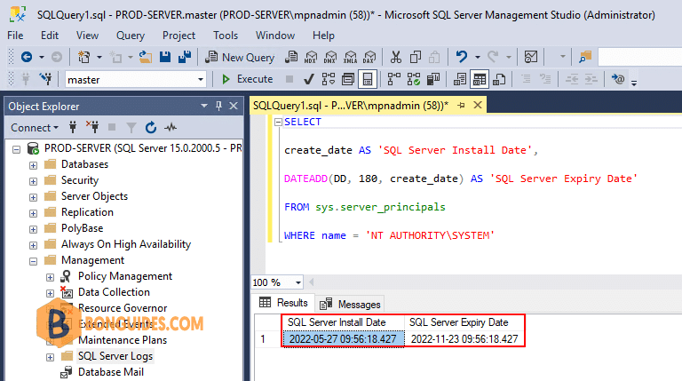682x381 pixels.
Task: Click the Execute query button
Action: point(248,79)
